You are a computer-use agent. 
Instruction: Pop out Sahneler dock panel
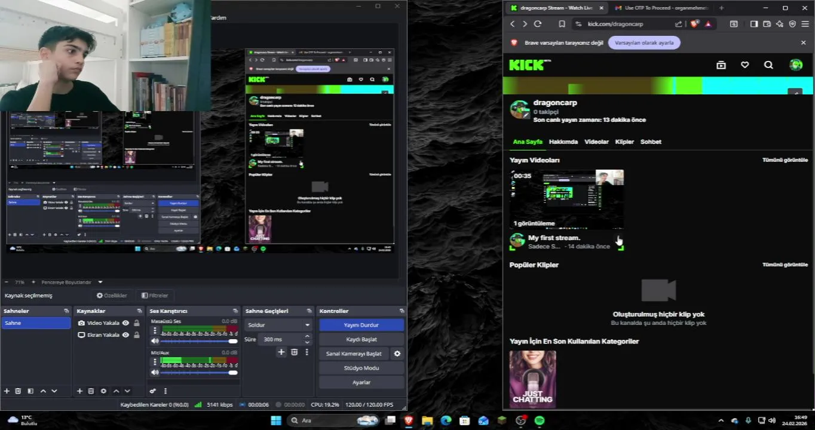coord(66,311)
